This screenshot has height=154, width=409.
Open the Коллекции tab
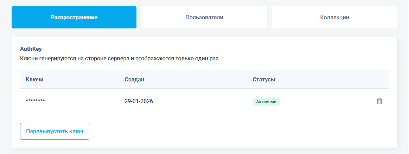click(334, 17)
